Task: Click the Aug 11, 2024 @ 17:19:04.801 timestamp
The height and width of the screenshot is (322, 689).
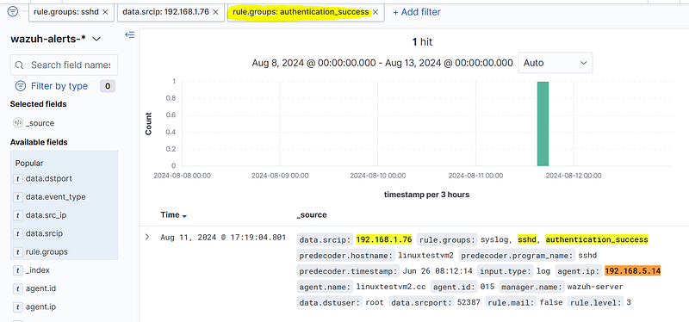Action: tap(223, 238)
